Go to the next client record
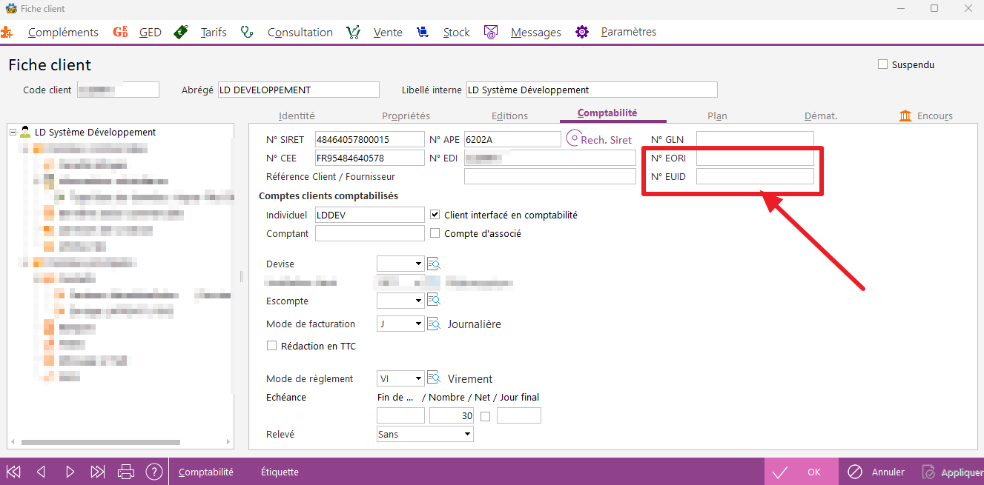984x485 pixels. pyautogui.click(x=70, y=472)
